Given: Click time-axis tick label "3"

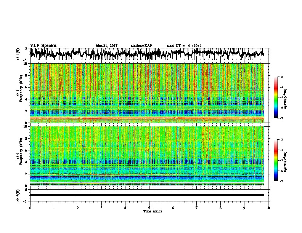Looking at the screenshot, I should [x=101, y=208].
